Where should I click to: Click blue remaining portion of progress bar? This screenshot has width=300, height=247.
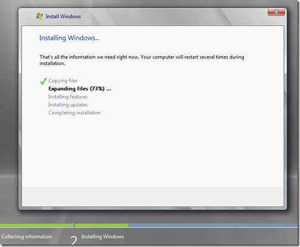click(212, 226)
